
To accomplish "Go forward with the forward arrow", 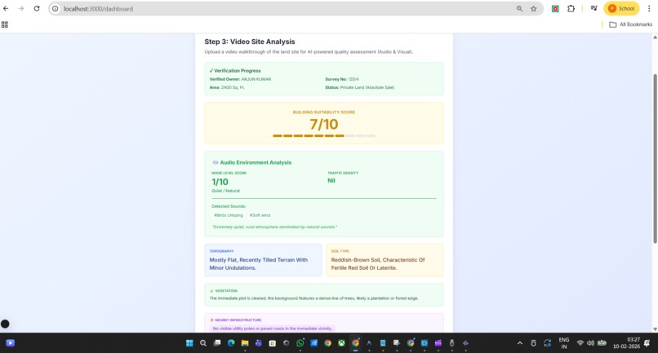I will 21,8.
